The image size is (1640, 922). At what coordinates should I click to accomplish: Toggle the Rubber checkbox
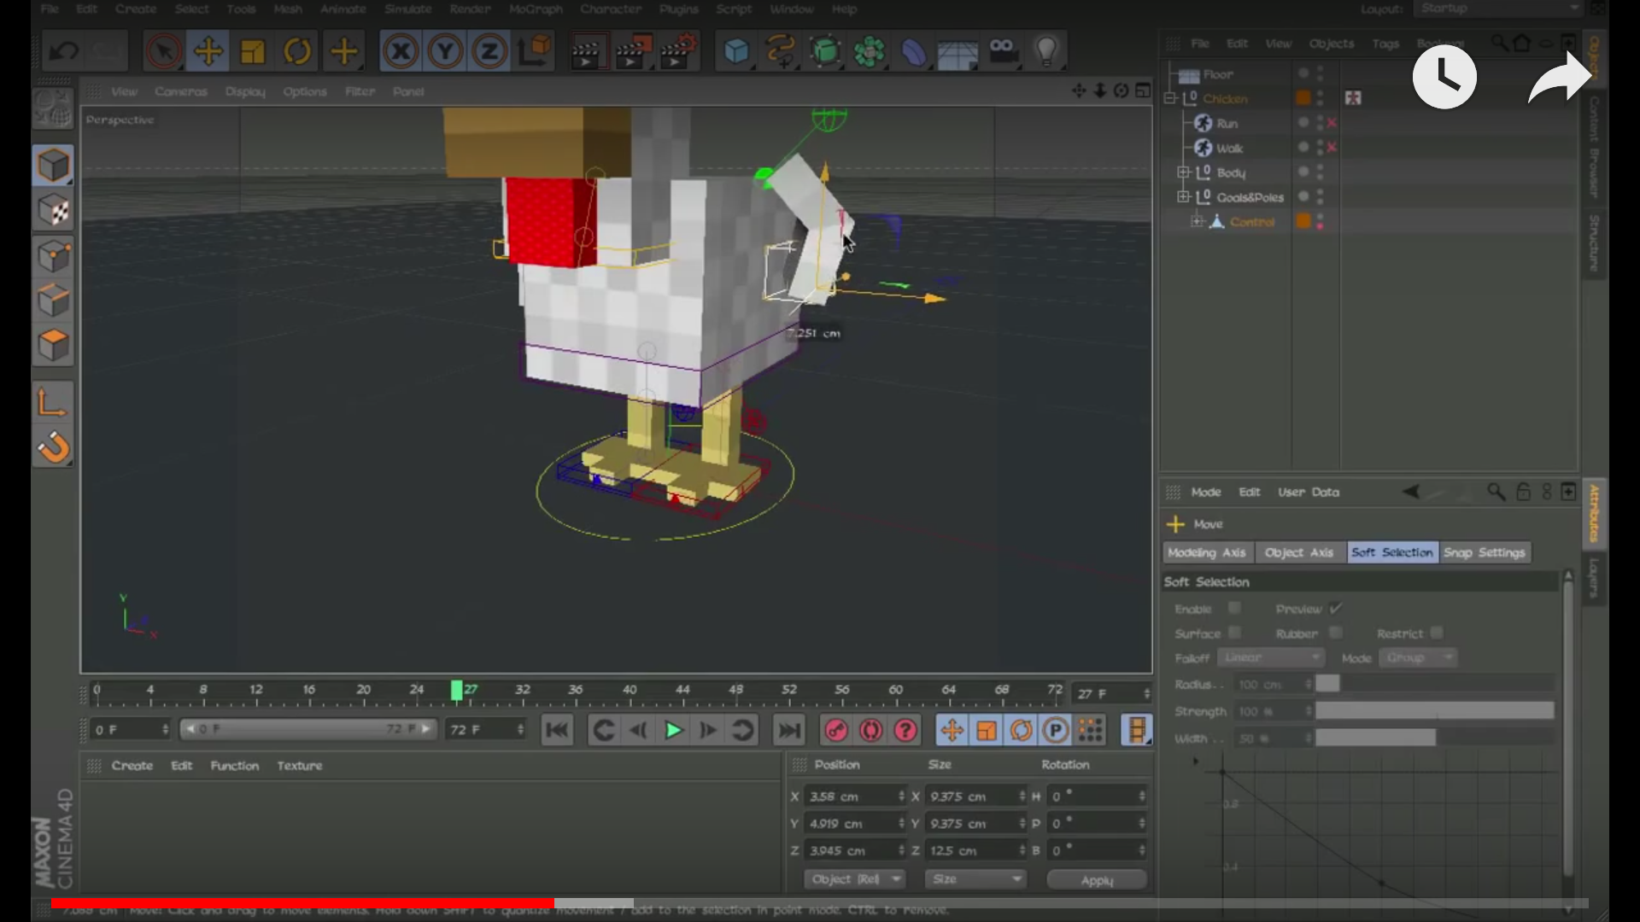point(1336,633)
